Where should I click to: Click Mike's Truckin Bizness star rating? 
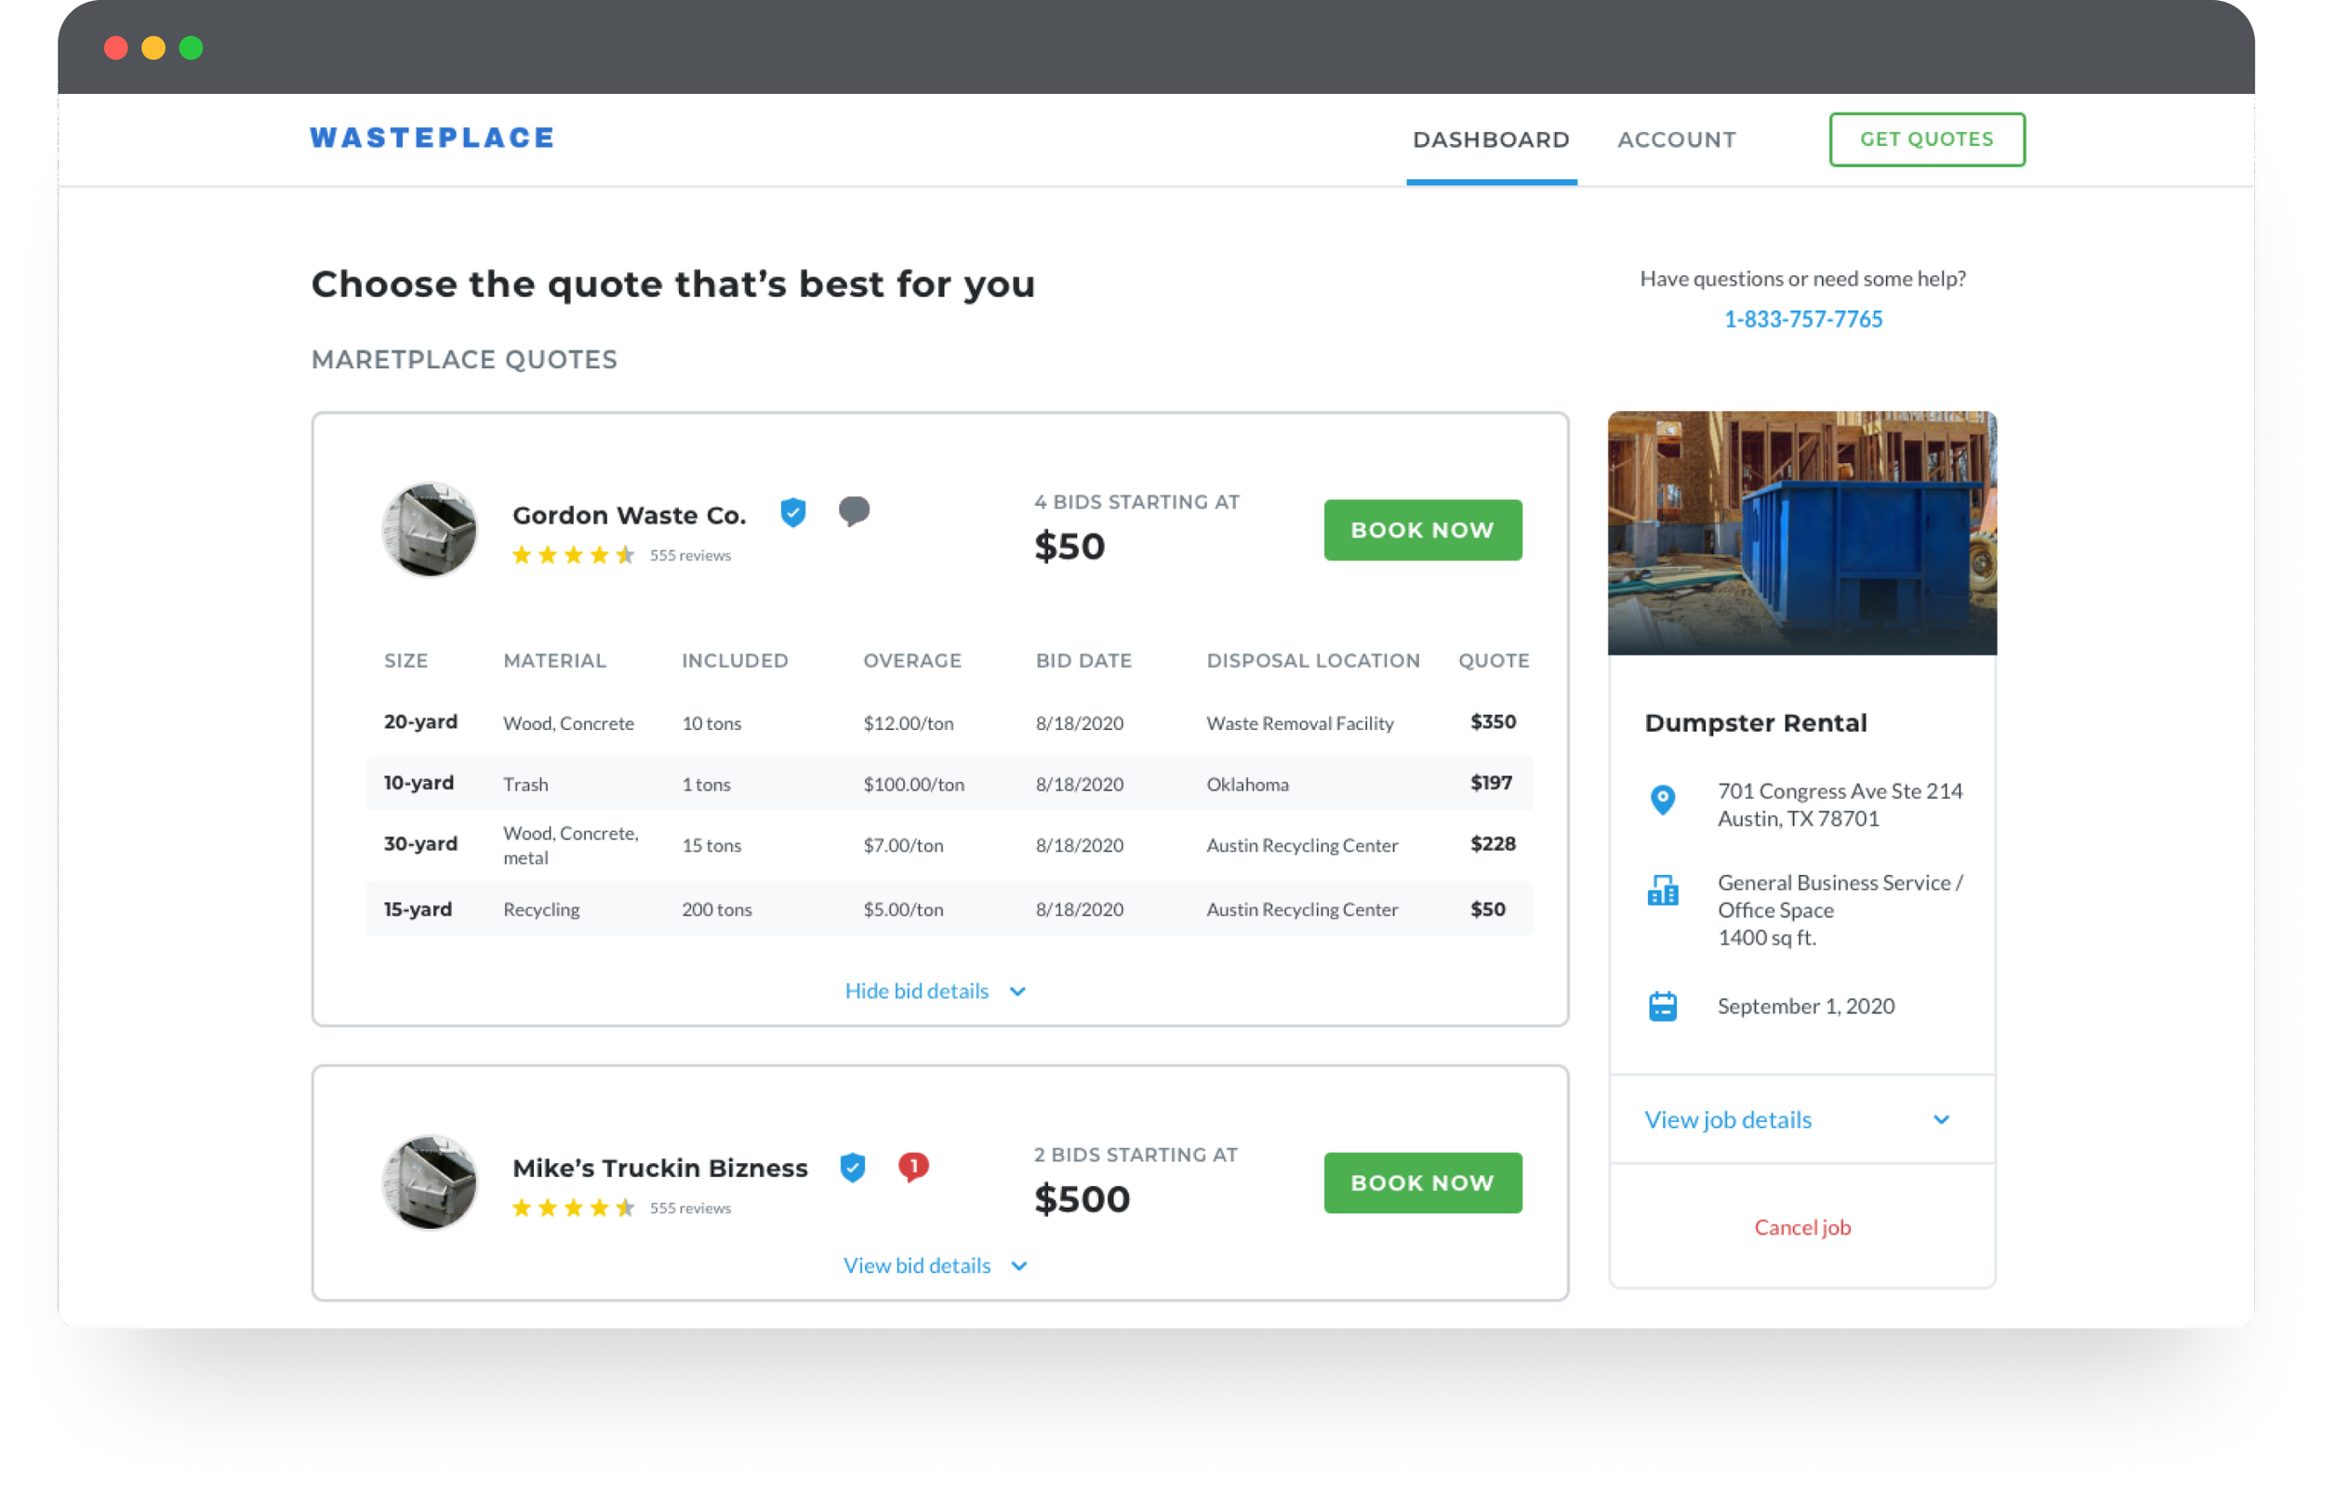[x=573, y=1208]
